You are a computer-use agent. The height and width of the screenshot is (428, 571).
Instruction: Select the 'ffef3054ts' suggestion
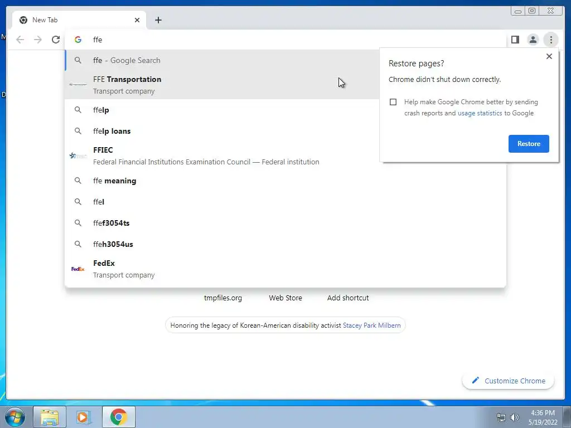[x=285, y=223]
